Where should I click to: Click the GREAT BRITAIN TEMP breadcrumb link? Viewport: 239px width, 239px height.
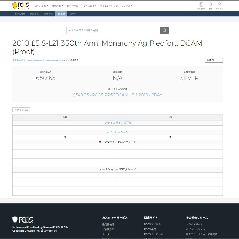coord(56,60)
